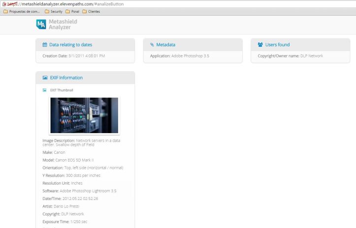356x228 pixels.
Task: Click the small icon beside EXIF Thumbnail
Action: 44,90
